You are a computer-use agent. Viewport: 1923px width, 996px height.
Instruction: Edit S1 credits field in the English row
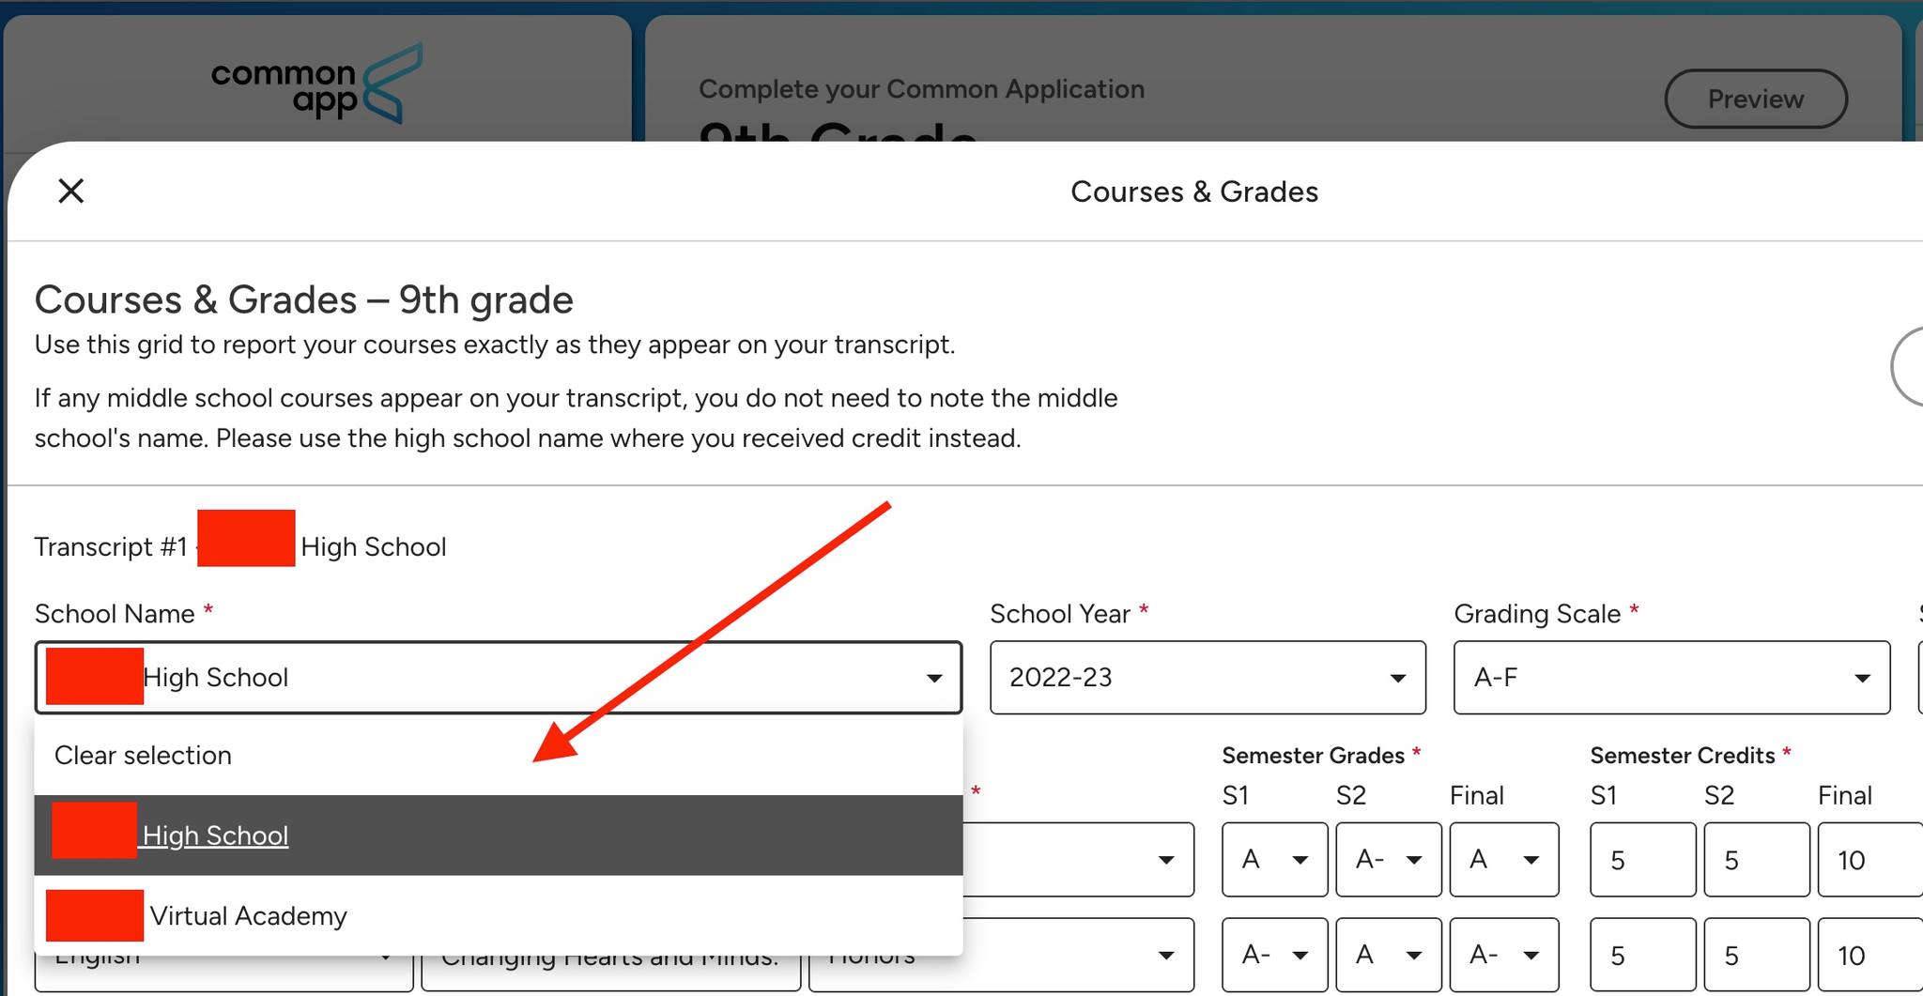click(x=1643, y=956)
